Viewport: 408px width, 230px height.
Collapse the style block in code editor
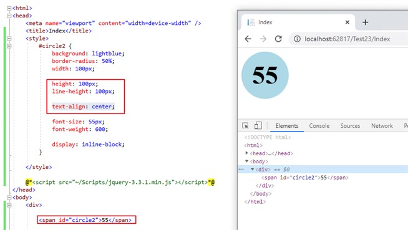pyautogui.click(x=9, y=39)
